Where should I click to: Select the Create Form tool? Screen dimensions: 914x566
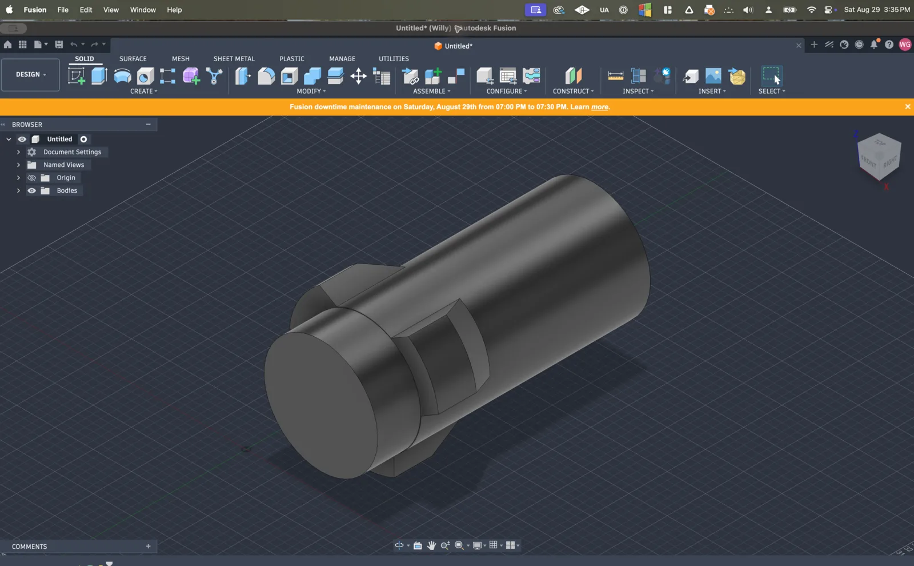coord(191,76)
